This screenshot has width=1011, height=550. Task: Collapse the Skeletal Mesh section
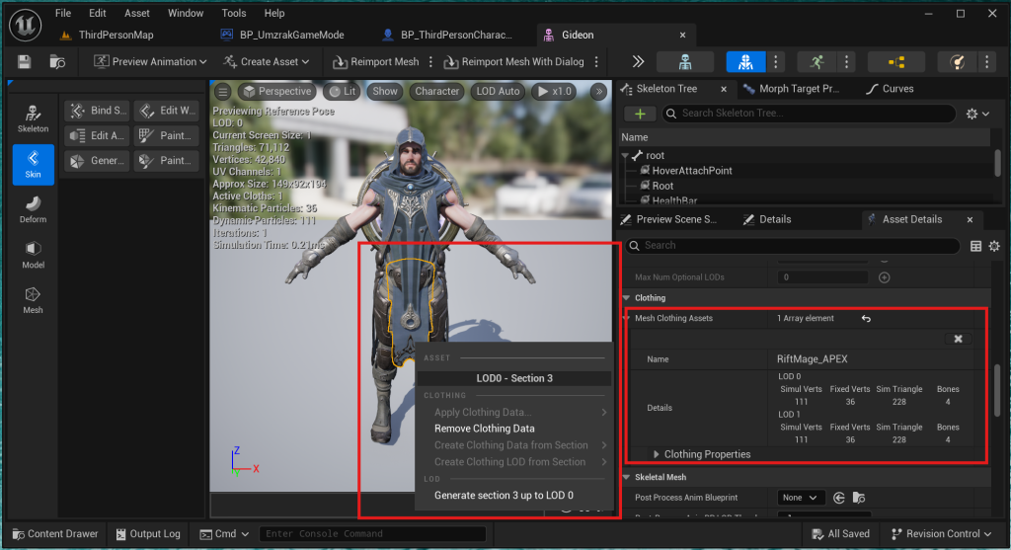(626, 477)
